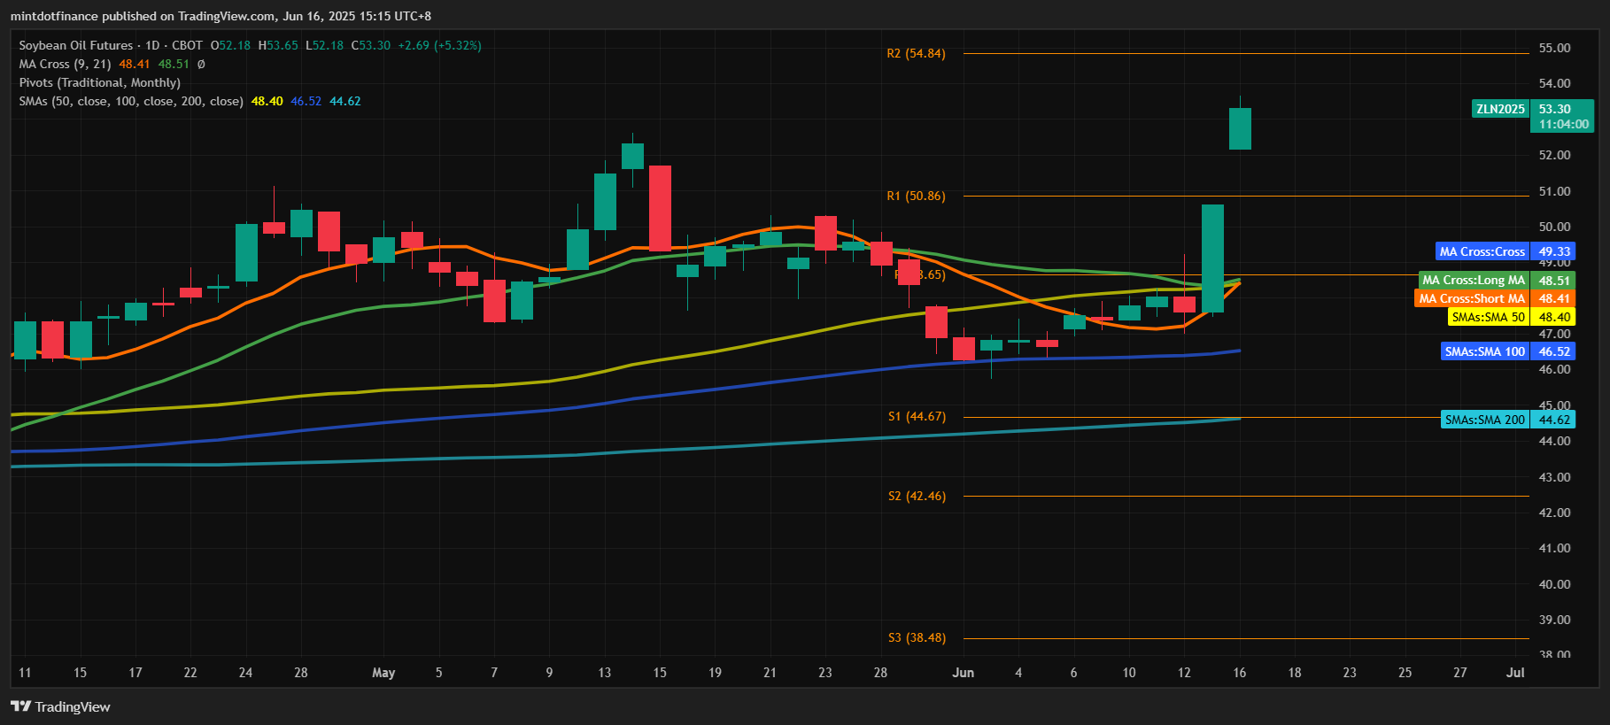Click the SMAs:SMA 100 label
Screen dimensions: 1610x725
pyautogui.click(x=1508, y=351)
